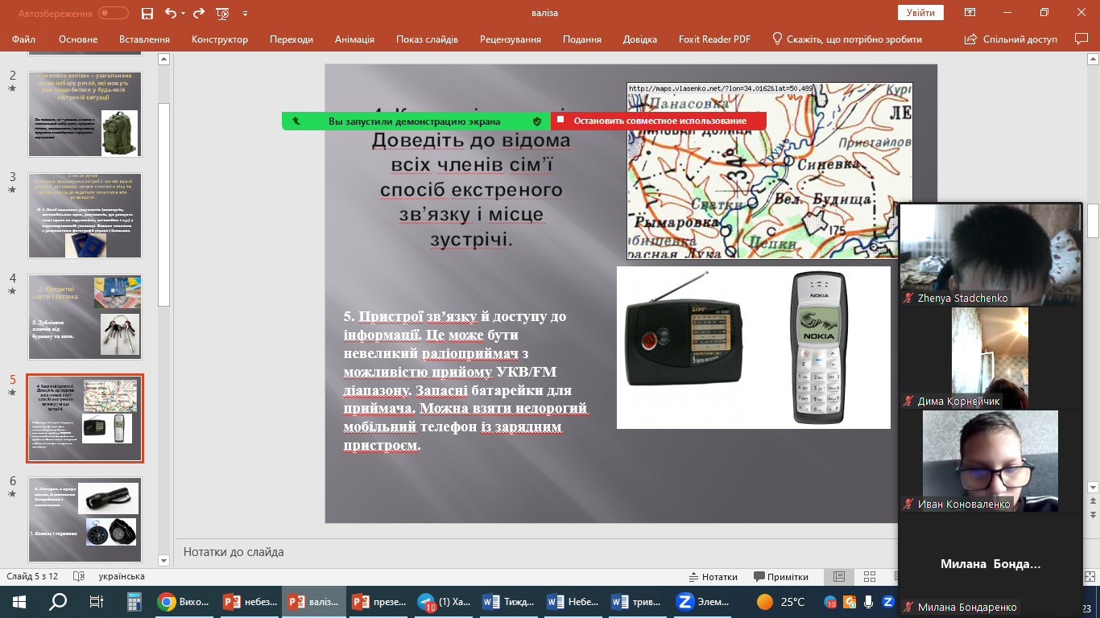Click Иван Коноваленко video tile
1100x618 pixels.
990,460
